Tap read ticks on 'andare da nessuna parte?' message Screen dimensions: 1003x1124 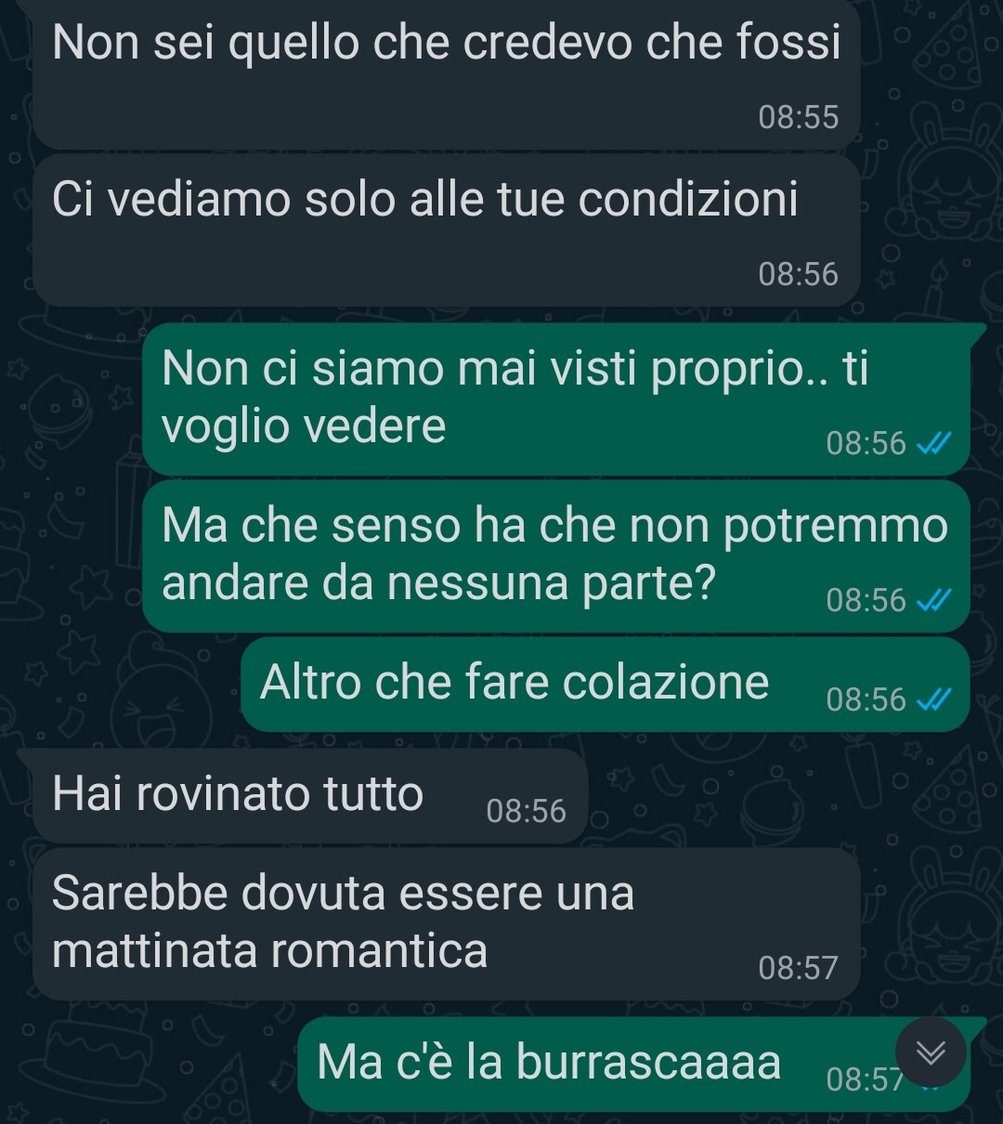pyautogui.click(x=934, y=601)
